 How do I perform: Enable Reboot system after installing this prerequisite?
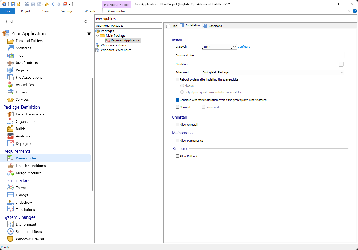[x=178, y=79]
